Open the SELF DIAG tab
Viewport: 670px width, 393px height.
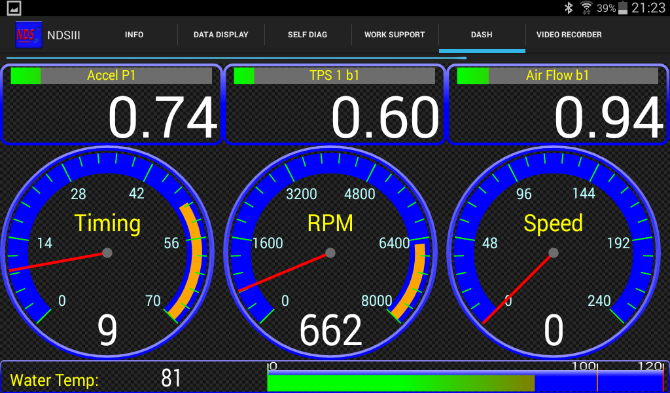tap(308, 35)
